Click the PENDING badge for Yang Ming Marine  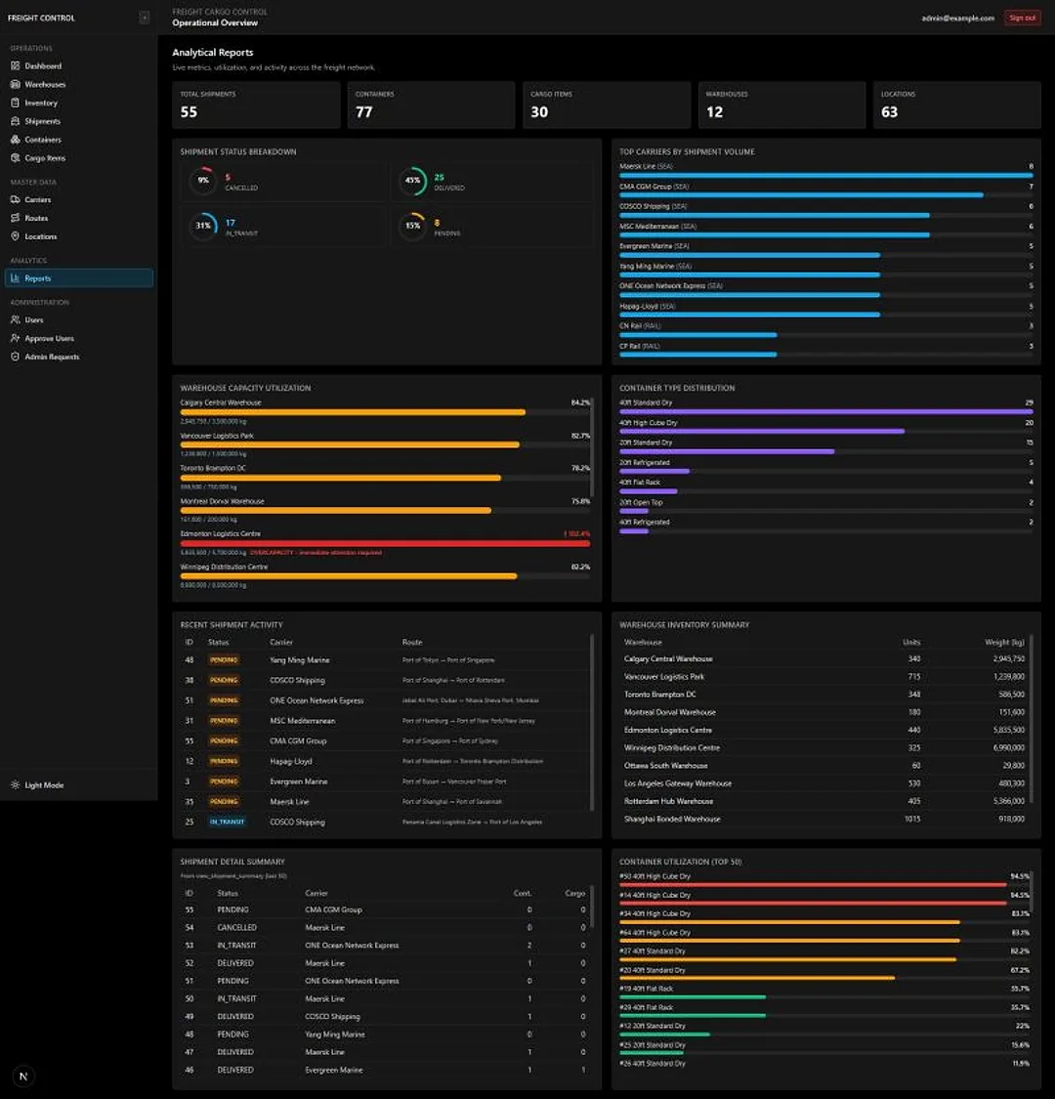click(224, 659)
